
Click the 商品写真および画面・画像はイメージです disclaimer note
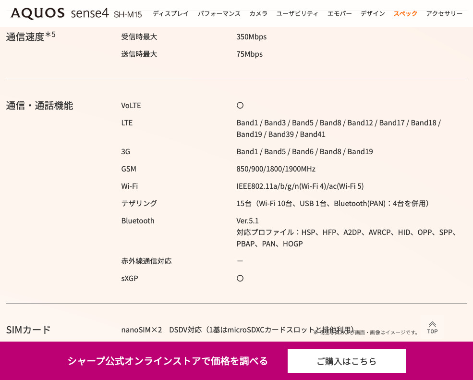[x=366, y=332]
